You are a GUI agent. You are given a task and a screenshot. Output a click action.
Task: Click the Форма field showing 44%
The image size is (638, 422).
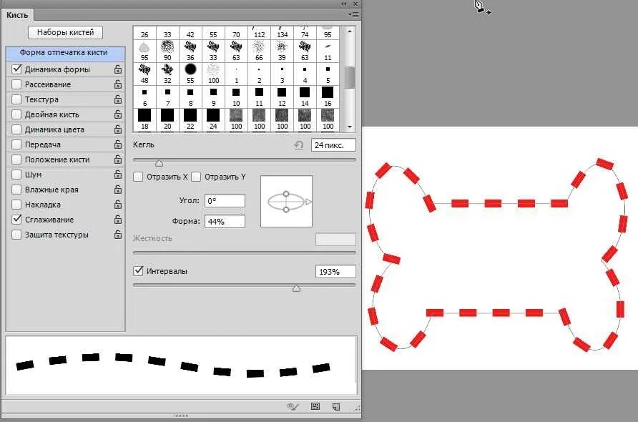225,222
